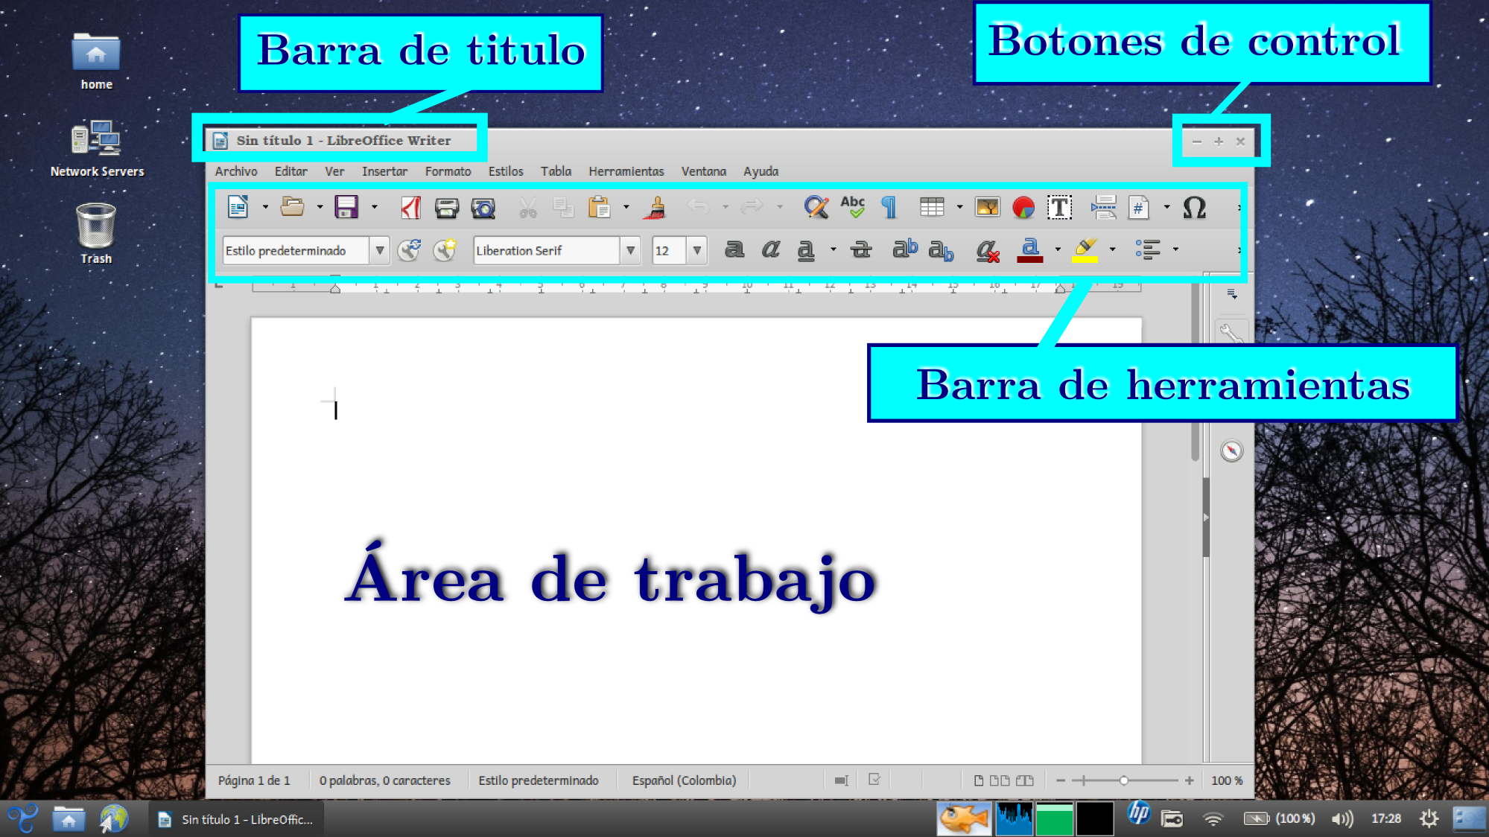1489x837 pixels.
Task: Insert a table with the grid icon
Action: pos(932,207)
